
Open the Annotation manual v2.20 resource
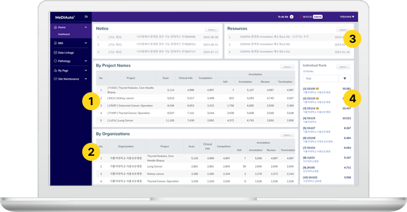click(x=289, y=37)
